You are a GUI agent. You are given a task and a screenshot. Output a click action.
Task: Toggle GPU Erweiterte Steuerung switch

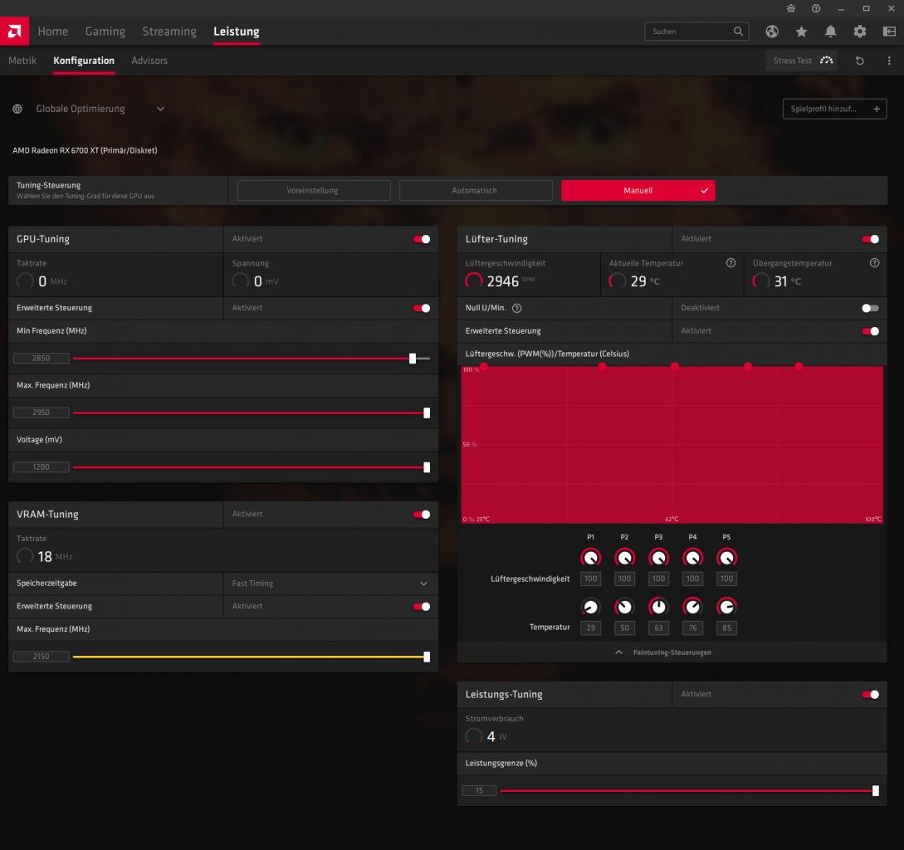point(422,308)
